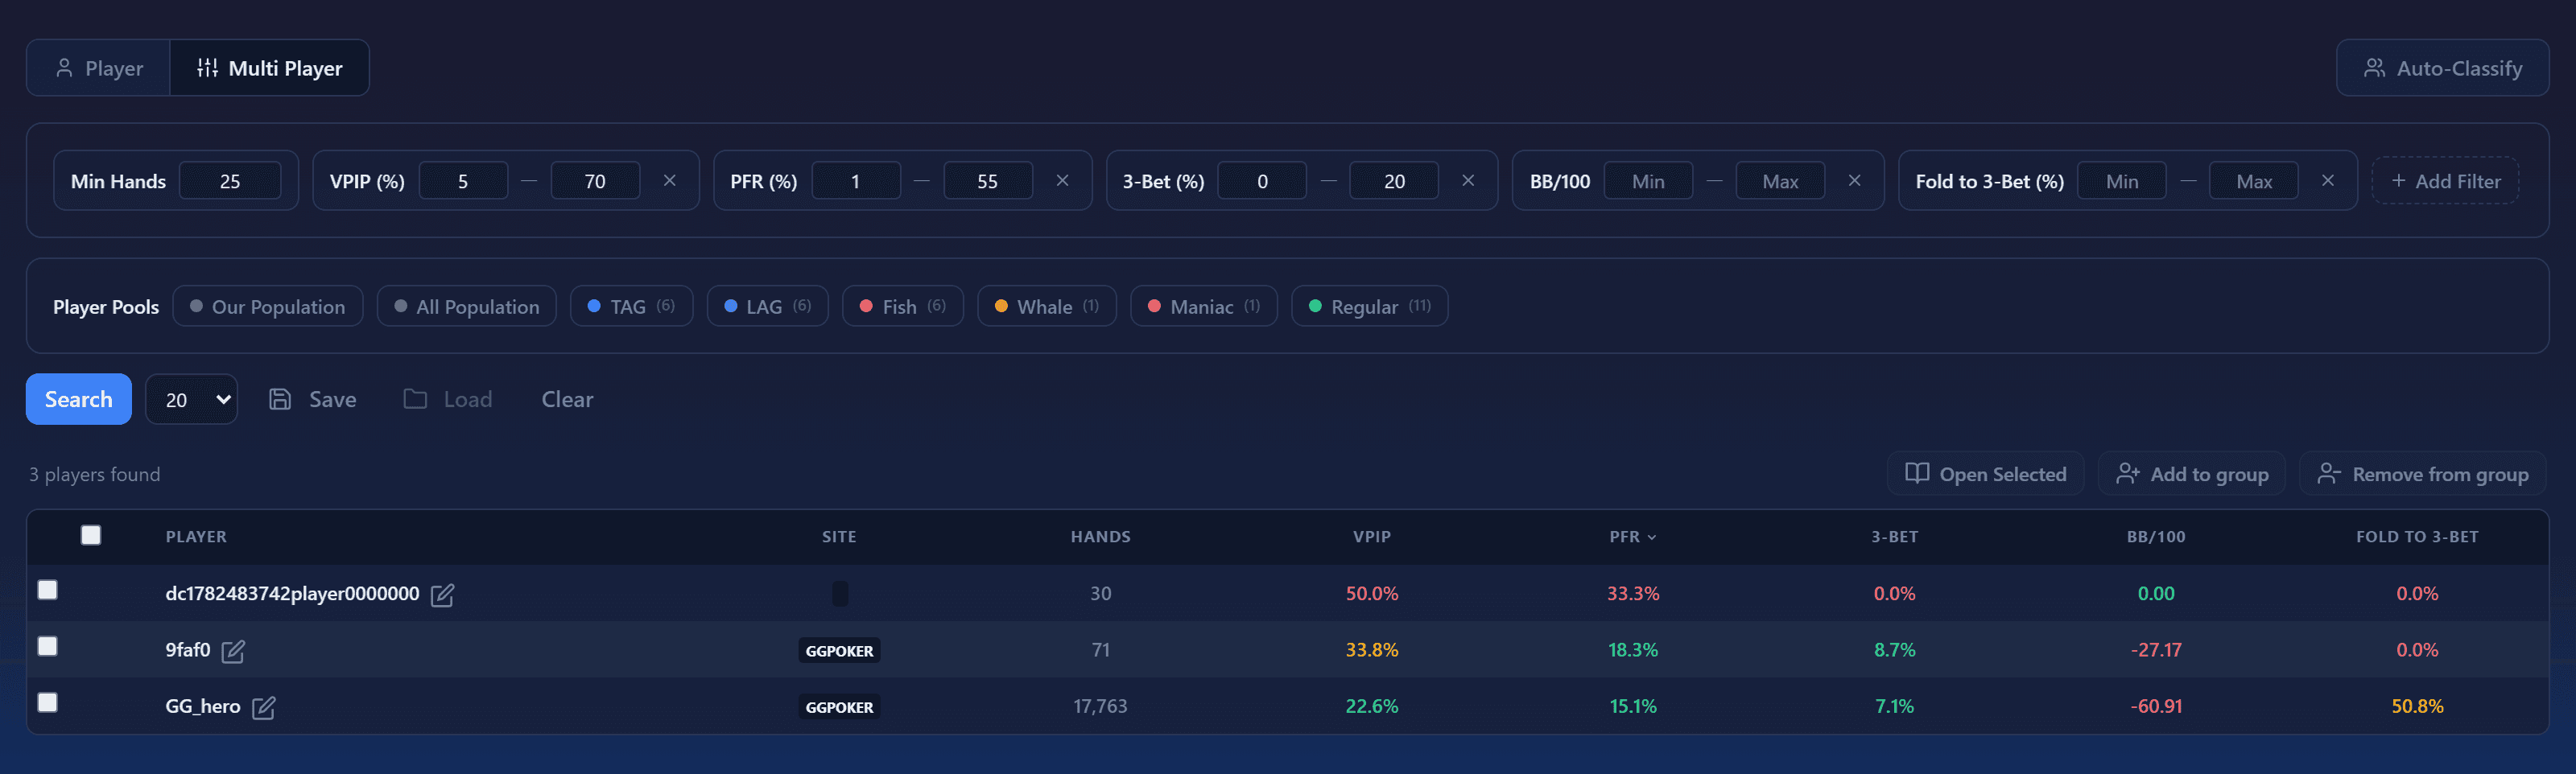Click the 17,763 hands value

(1100, 706)
